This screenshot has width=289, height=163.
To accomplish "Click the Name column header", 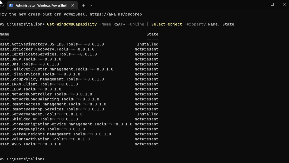I will [x=4, y=34].
